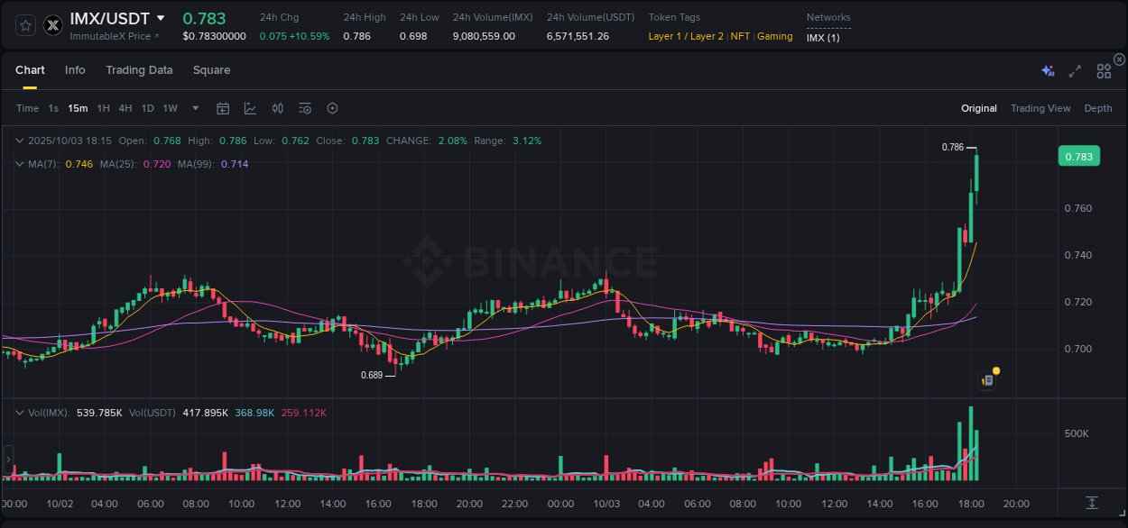Click the Gaming token tag
This screenshot has width=1128, height=528.
coord(775,37)
